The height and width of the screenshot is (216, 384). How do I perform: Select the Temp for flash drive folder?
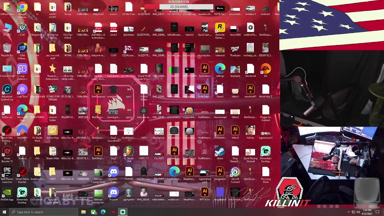tap(52, 195)
